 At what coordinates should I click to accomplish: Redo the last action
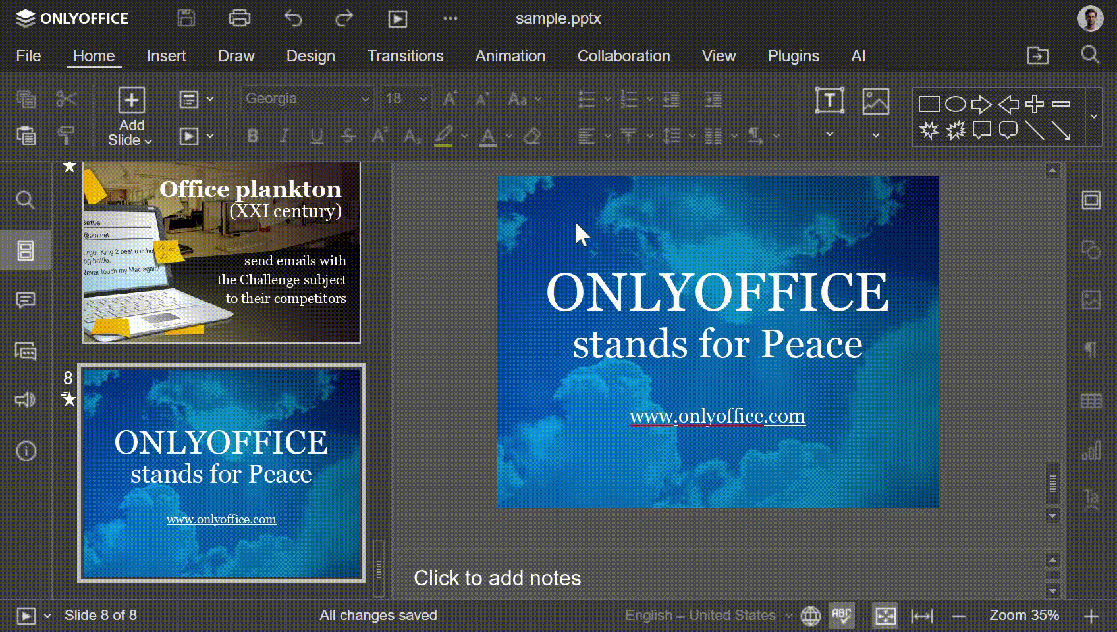pos(344,18)
